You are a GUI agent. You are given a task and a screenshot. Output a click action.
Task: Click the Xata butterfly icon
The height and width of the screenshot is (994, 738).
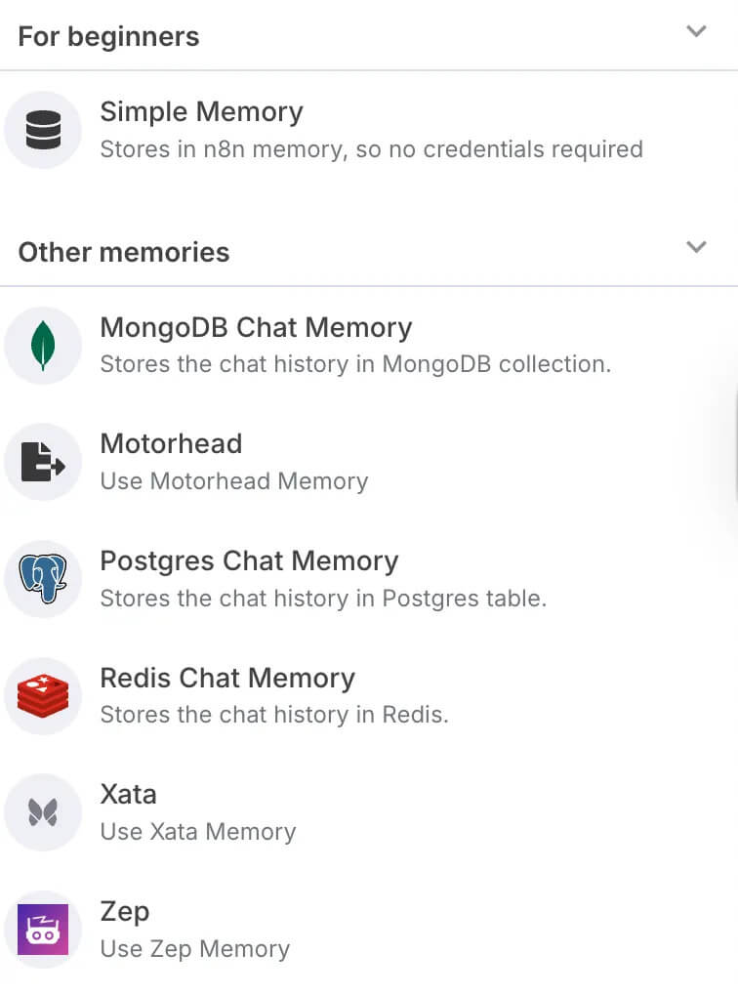pyautogui.click(x=43, y=812)
